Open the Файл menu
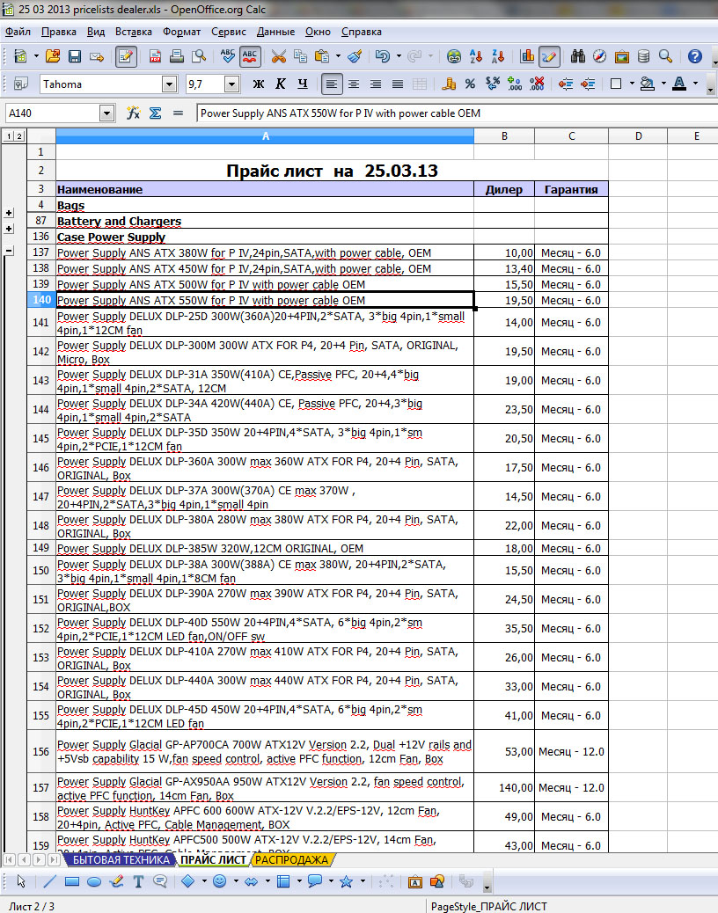Image resolution: width=718 pixels, height=913 pixels. pos(18,32)
